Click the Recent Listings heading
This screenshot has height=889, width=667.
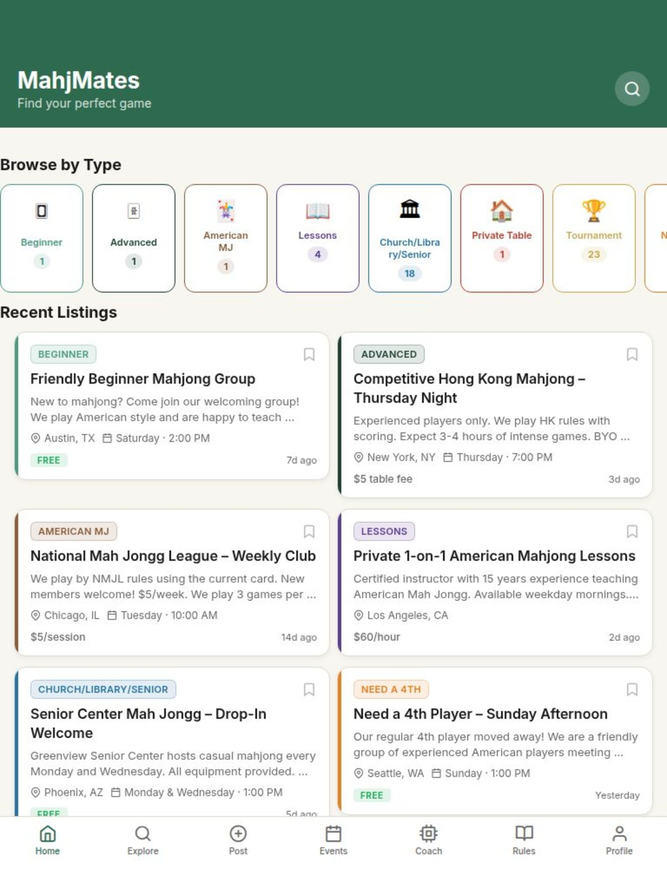pos(58,312)
